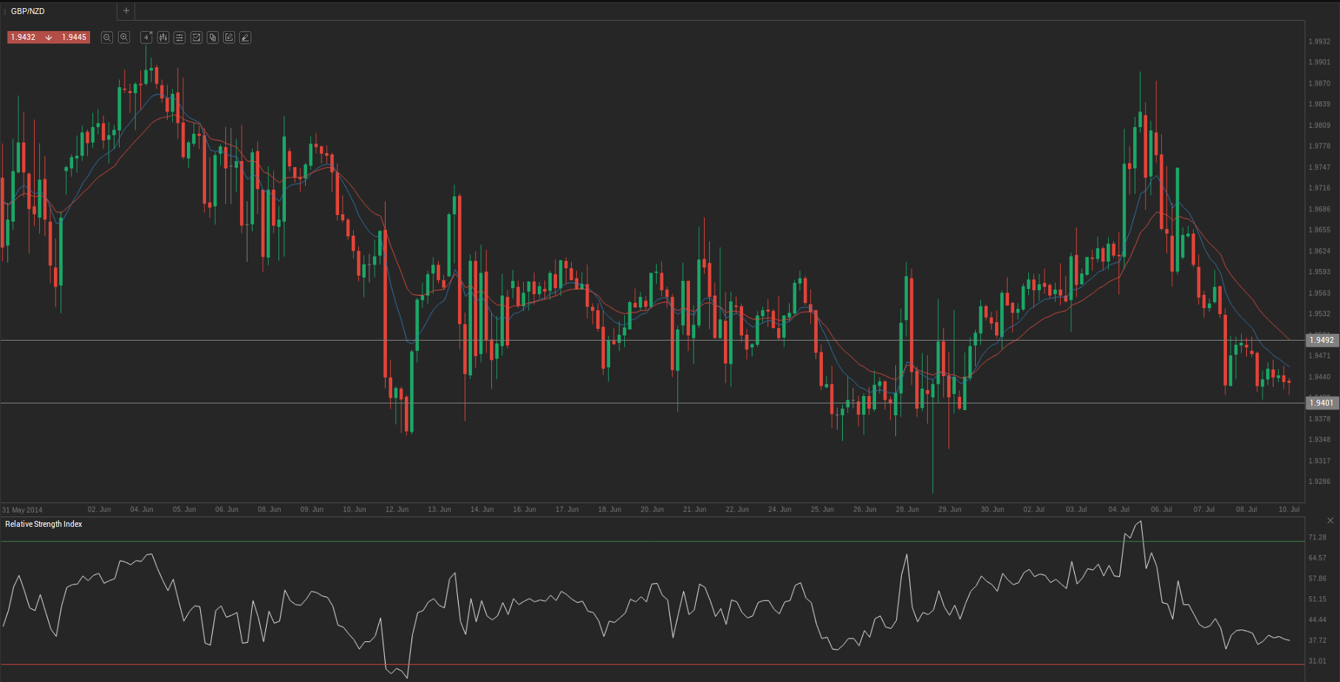Click the zoom out magnifier icon
1340x682 pixels.
pos(107,38)
